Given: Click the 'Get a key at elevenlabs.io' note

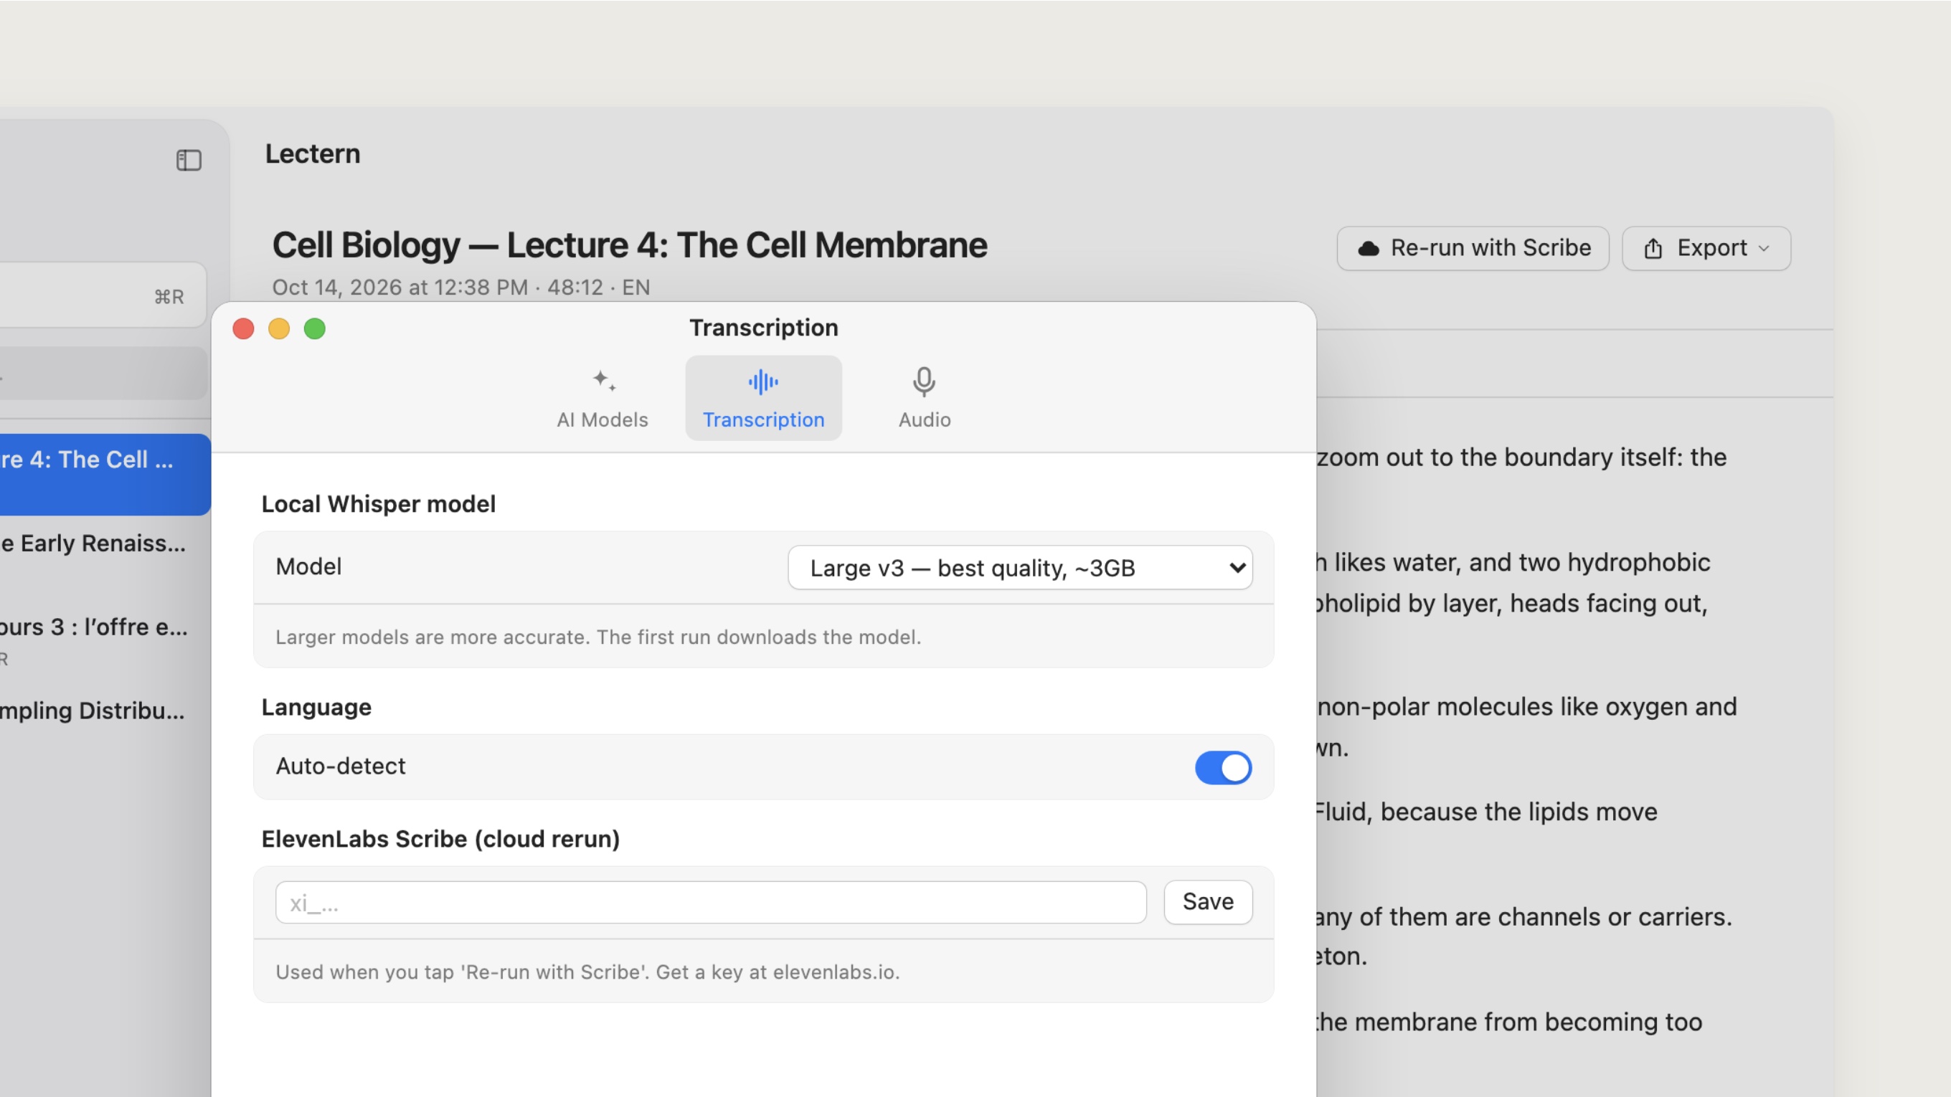Looking at the screenshot, I should coord(777,972).
